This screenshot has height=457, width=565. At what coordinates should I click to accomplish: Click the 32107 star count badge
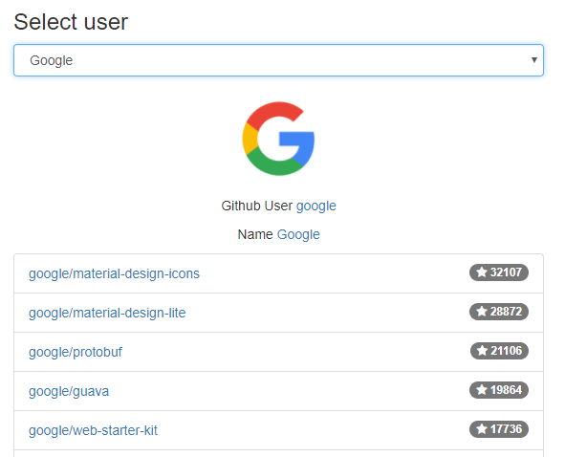499,272
